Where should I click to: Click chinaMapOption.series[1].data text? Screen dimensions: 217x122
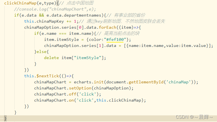(80, 46)
